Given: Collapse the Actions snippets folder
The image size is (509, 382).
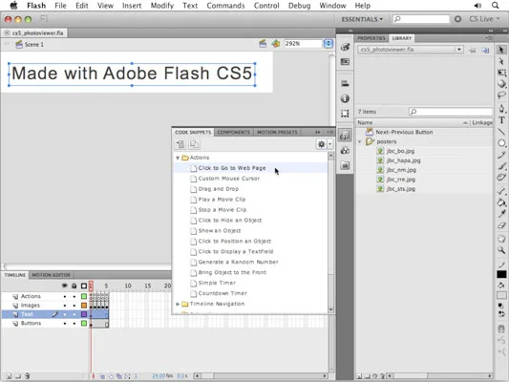Looking at the screenshot, I should pos(178,158).
